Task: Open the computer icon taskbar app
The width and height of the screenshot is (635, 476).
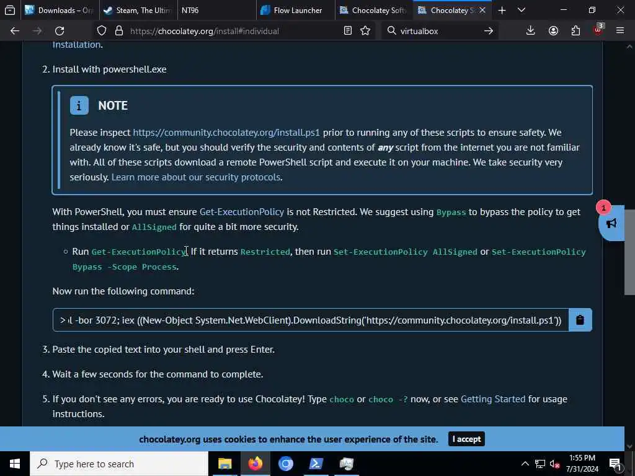Action: click(x=346, y=464)
